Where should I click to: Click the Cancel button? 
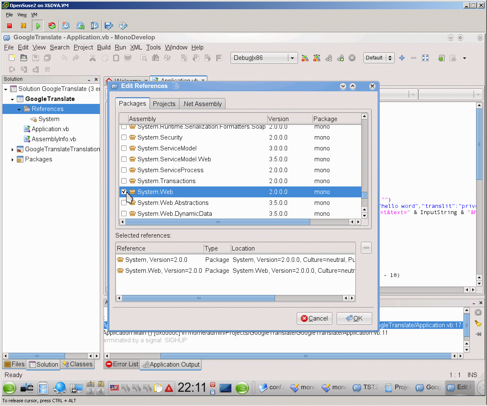pyautogui.click(x=314, y=318)
